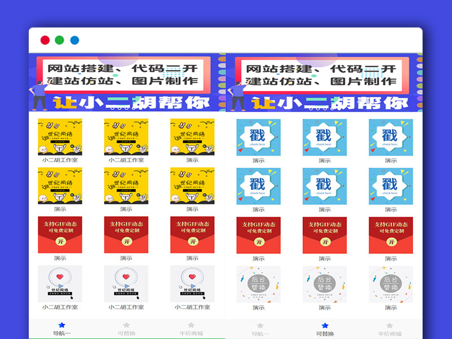Click the 小二胡工作室 caption text
The width and height of the screenshot is (452, 339).
(59, 160)
